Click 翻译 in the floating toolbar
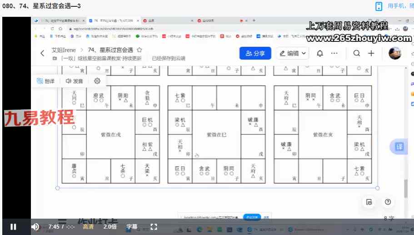This screenshot has width=414, height=235. 46,81
